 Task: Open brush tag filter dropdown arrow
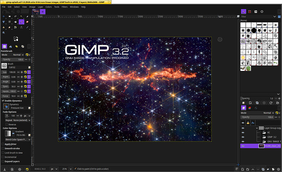tap(275, 16)
